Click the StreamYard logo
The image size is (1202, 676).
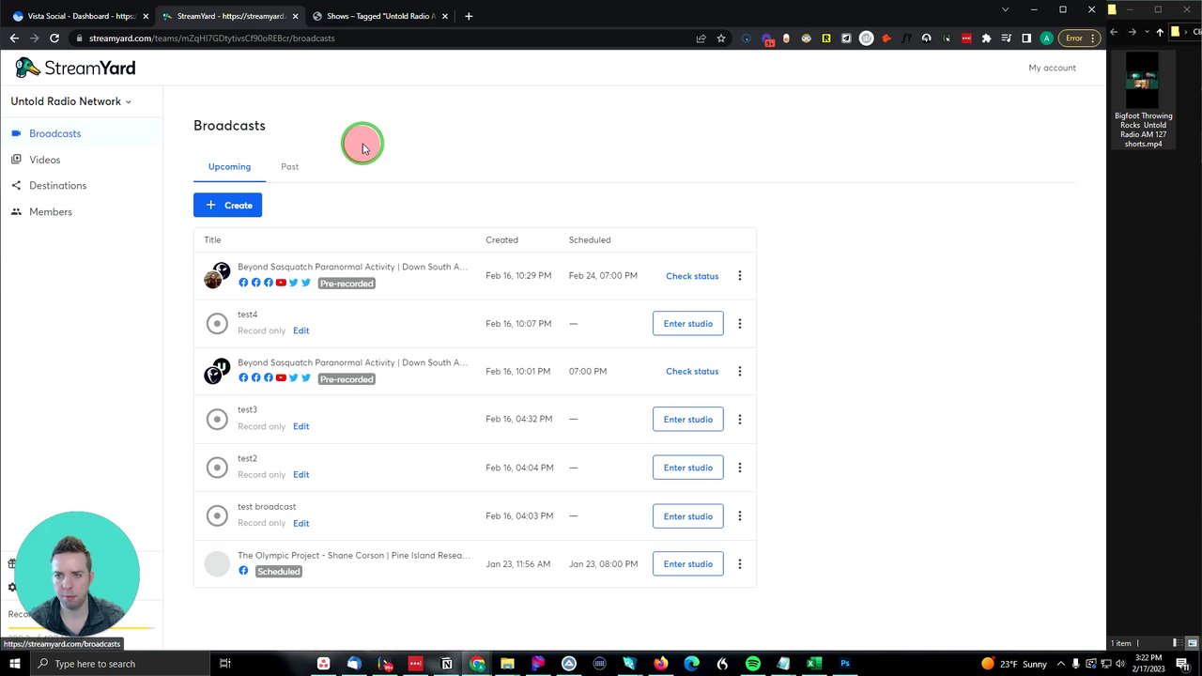(75, 68)
